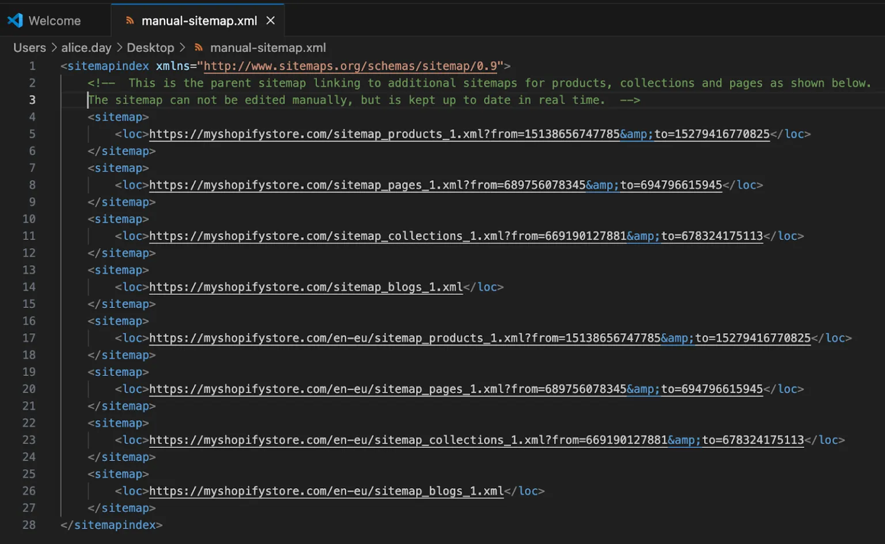This screenshot has width=885, height=544.
Task: Open the sitemap_blogs_1.xml link on line 14
Action: coord(305,287)
